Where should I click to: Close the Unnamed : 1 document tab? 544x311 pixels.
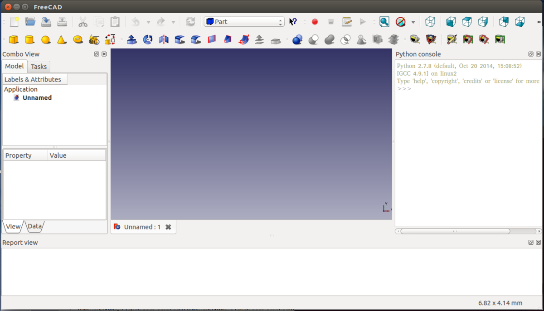pos(168,227)
